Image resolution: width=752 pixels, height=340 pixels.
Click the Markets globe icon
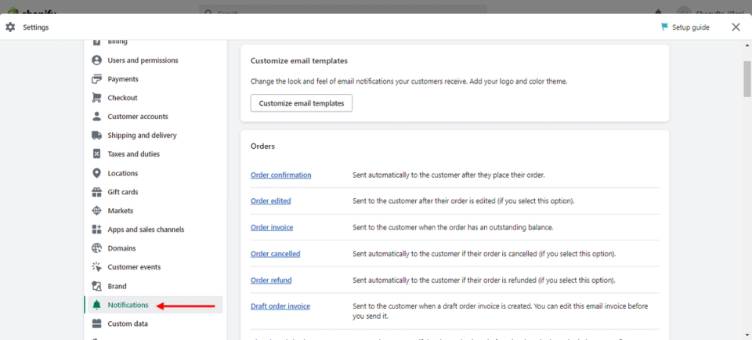click(97, 211)
